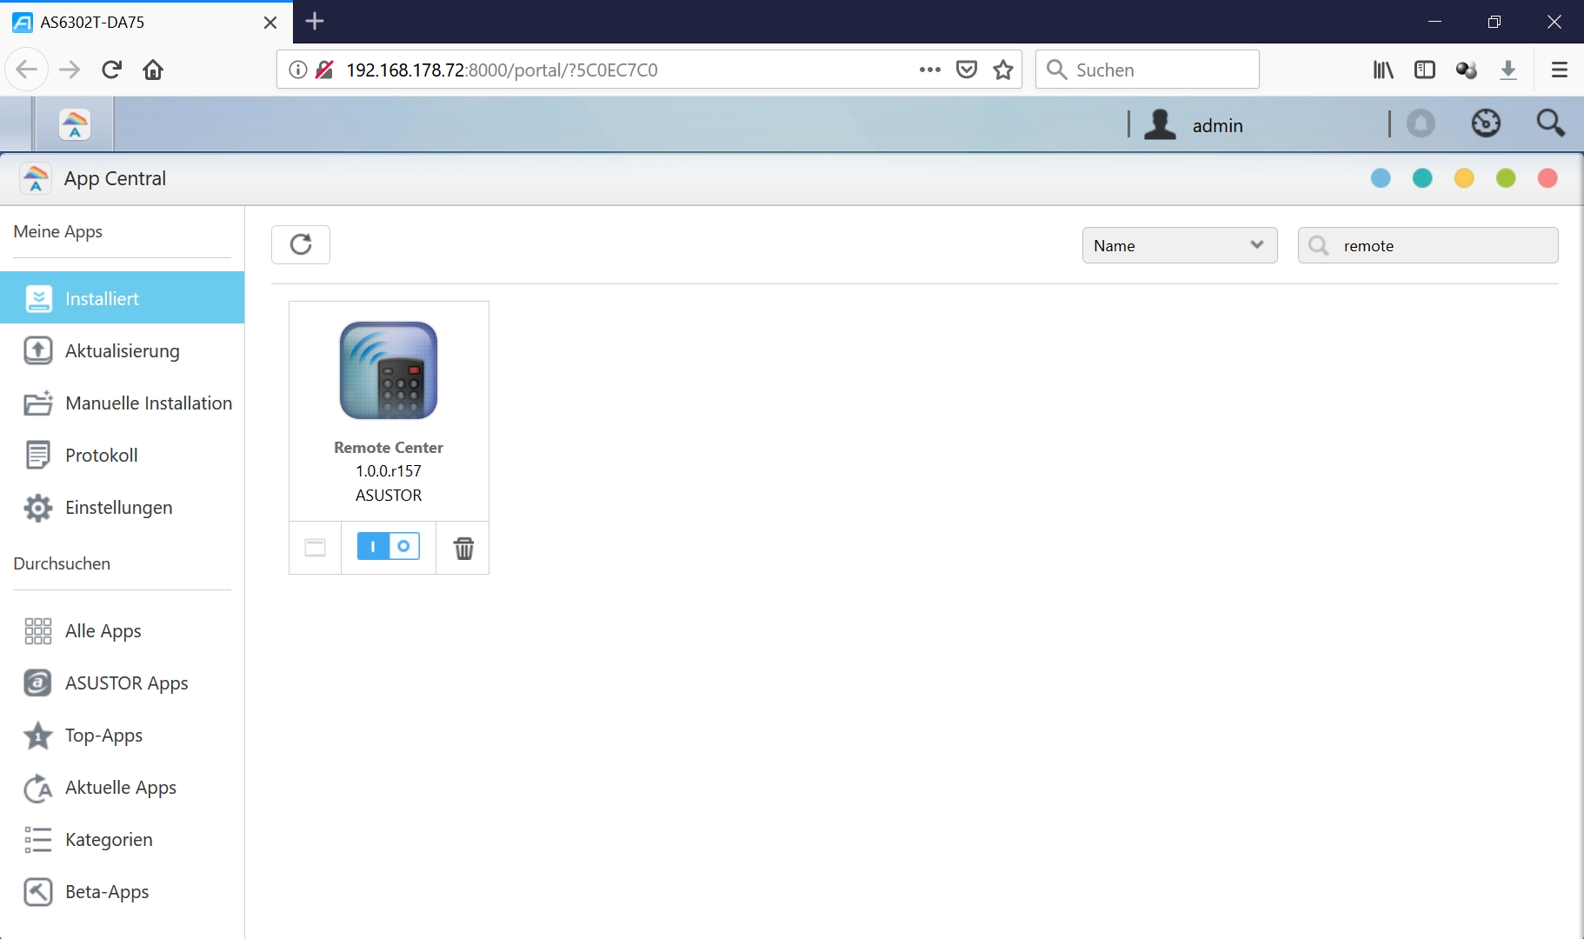The image size is (1584, 939).
Task: Click the teal window control dot
Action: click(x=1422, y=178)
